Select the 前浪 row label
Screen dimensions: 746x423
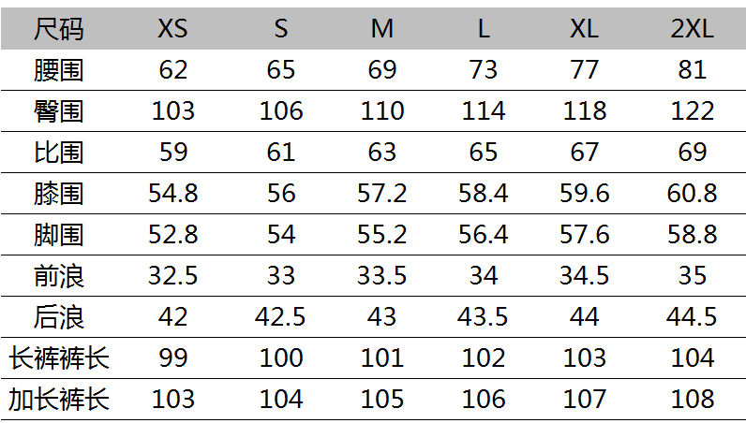pyautogui.click(x=59, y=275)
